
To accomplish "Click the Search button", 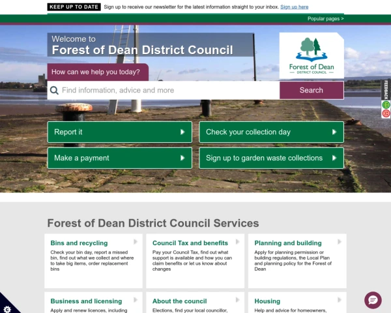I will point(311,91).
